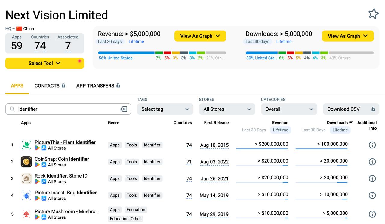Open the All Stores dropdown
Image resolution: width=385 pixels, height=224 pixels.
227,109
